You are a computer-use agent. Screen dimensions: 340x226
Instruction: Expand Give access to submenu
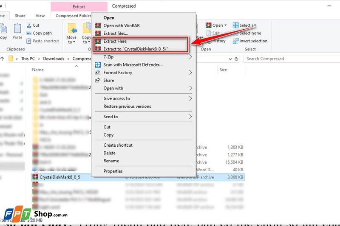(x=143, y=99)
